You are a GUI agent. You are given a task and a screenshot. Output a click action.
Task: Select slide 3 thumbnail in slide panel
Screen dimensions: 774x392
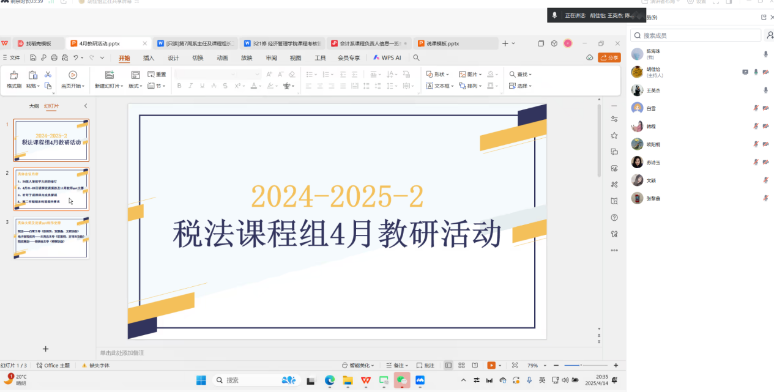[51, 239]
